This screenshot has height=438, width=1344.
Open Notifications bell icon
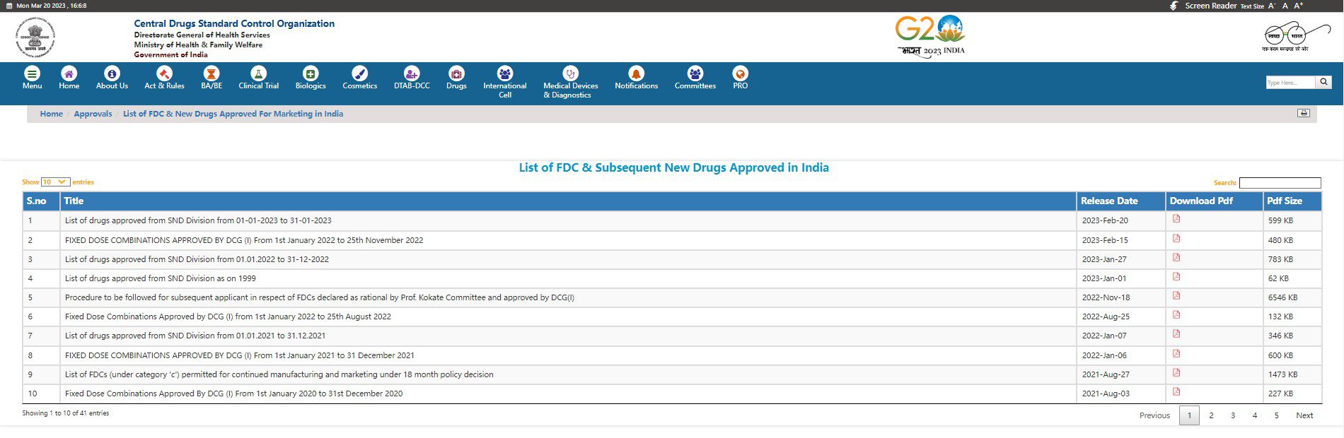(x=636, y=73)
